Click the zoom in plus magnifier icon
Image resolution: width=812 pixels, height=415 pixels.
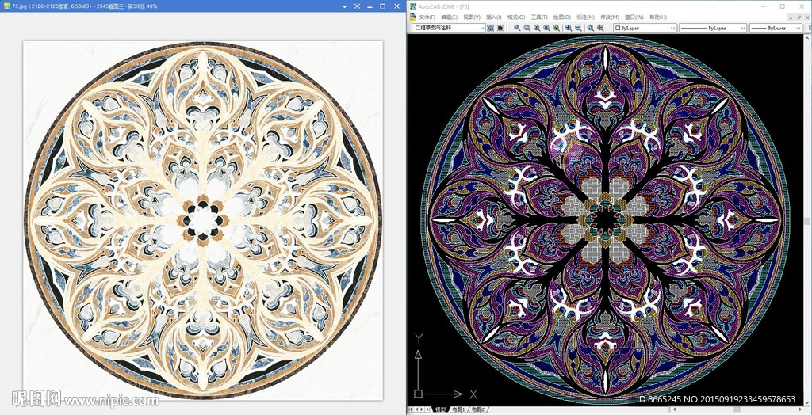569,28
